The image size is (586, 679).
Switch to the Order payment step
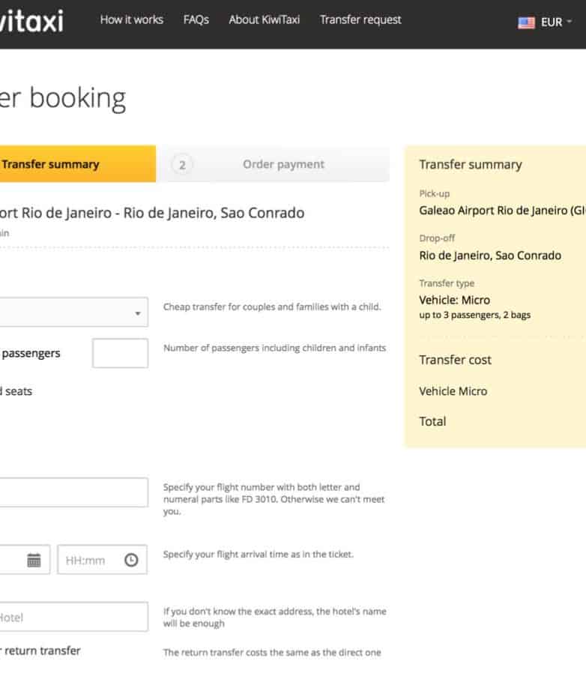pos(283,164)
